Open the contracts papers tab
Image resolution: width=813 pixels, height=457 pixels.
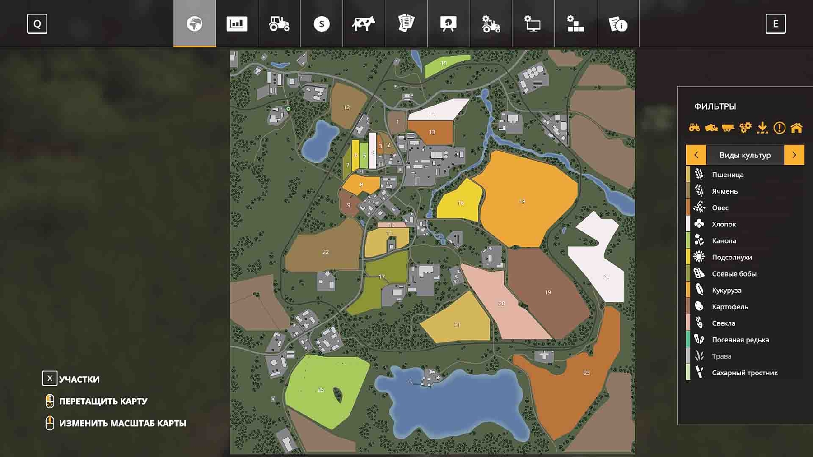pyautogui.click(x=406, y=24)
